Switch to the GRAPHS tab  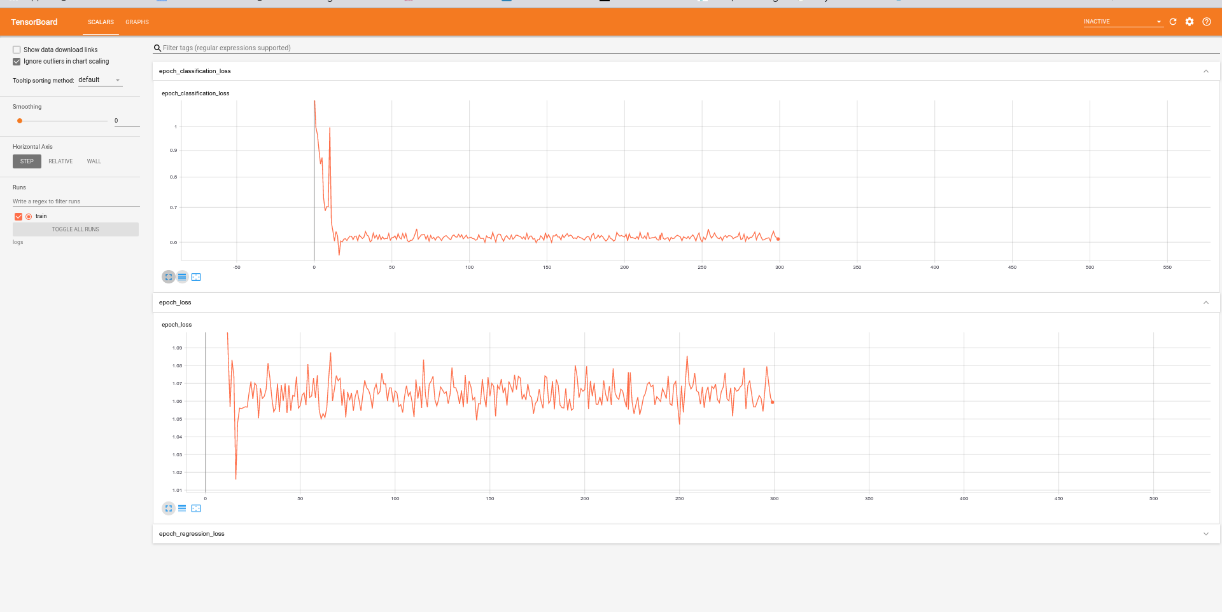pos(137,22)
